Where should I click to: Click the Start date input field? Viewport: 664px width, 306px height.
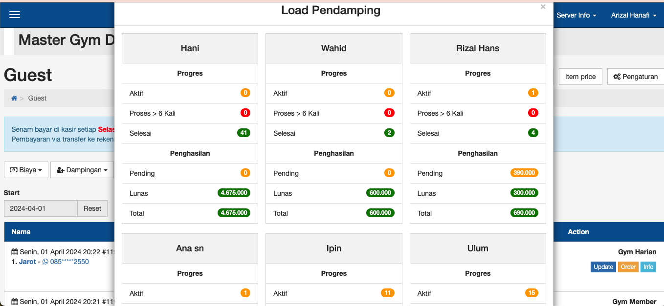pyautogui.click(x=41, y=208)
